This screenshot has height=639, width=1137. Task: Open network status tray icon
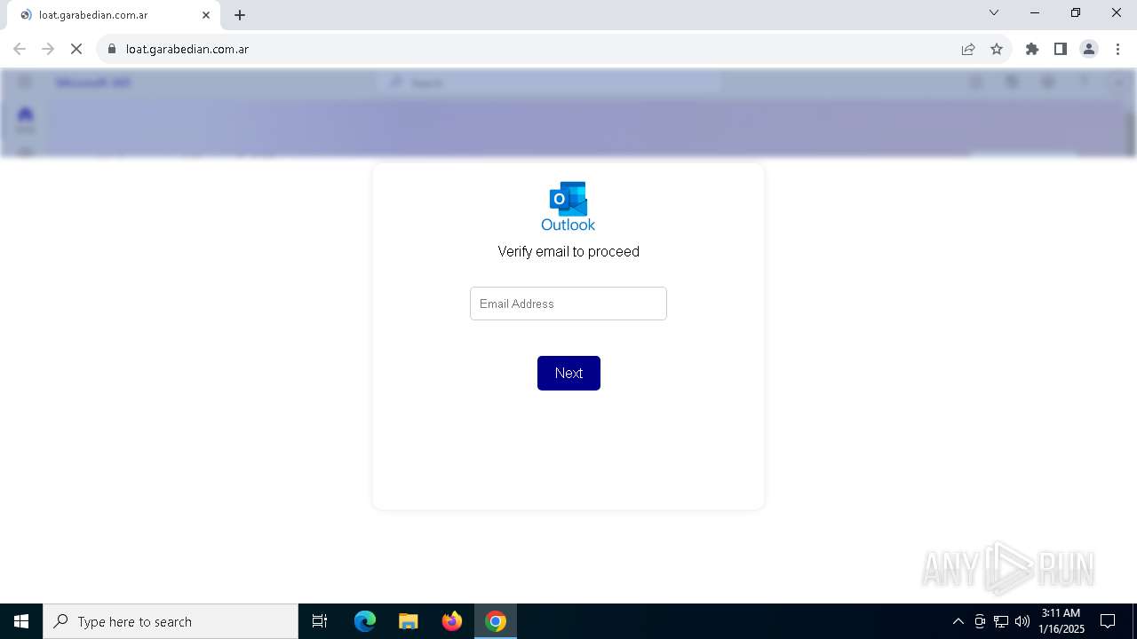tap(1001, 621)
